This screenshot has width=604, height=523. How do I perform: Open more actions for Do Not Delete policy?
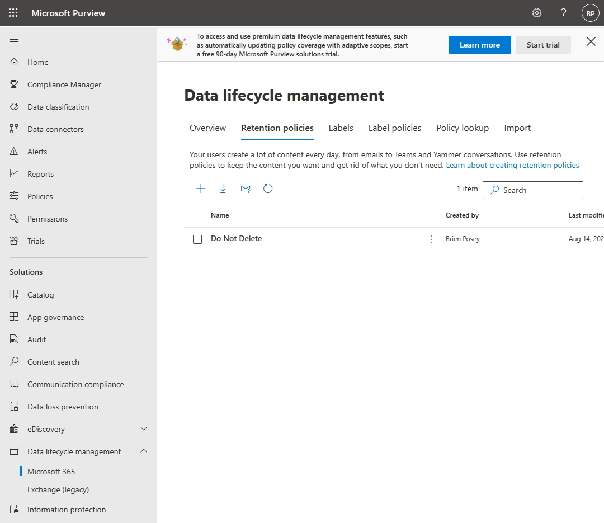(431, 239)
